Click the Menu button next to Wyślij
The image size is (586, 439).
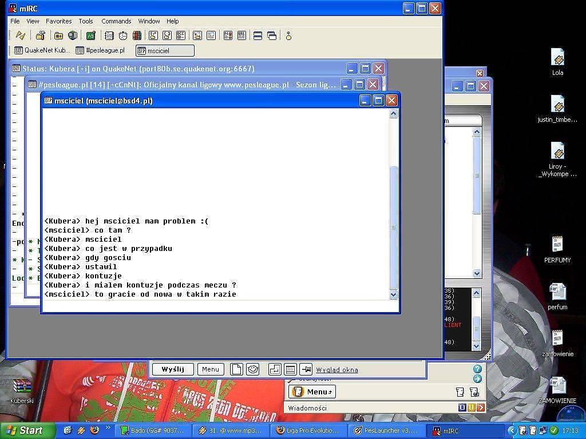pyautogui.click(x=211, y=369)
